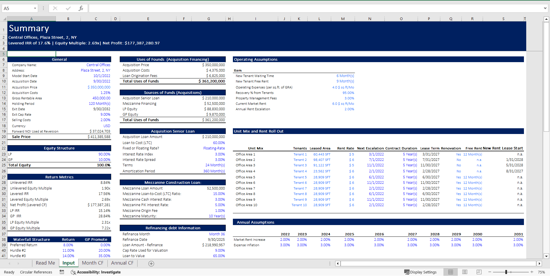Open the Read Me sheet tab
Image resolution: width=550 pixels, height=276 pixels.
pyautogui.click(x=45, y=263)
